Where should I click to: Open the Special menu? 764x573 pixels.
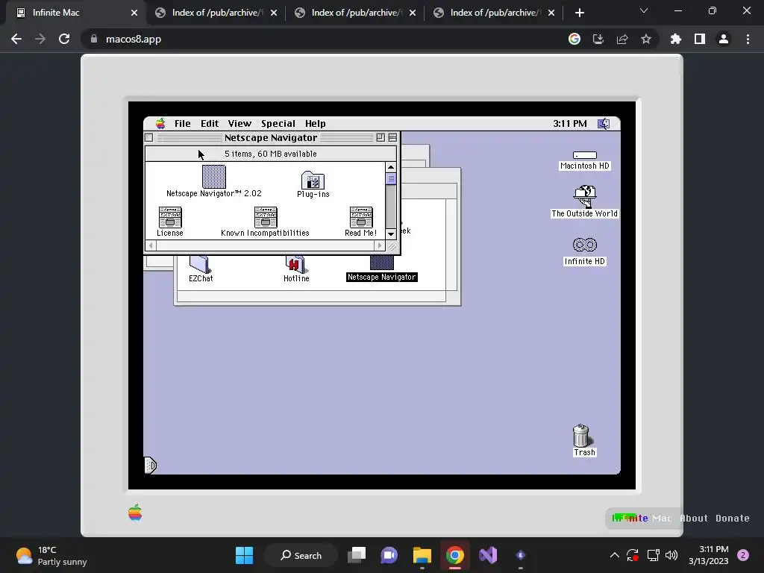coord(278,124)
